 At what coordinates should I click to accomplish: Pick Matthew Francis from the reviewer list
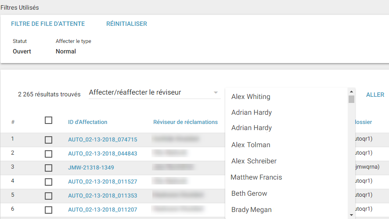[x=256, y=177]
